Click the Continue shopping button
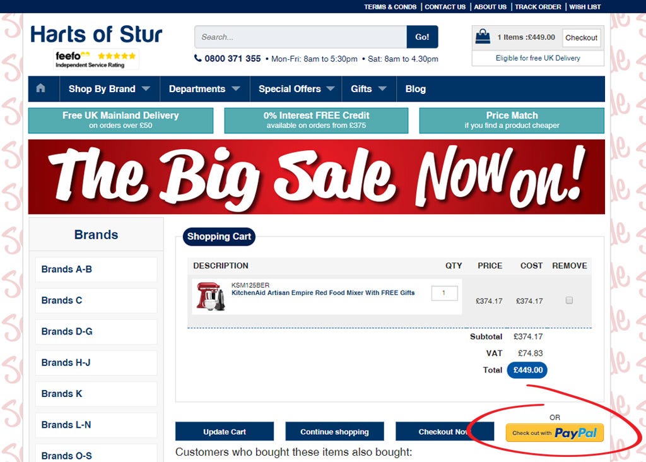Image resolution: width=646 pixels, height=462 pixels. [x=334, y=432]
